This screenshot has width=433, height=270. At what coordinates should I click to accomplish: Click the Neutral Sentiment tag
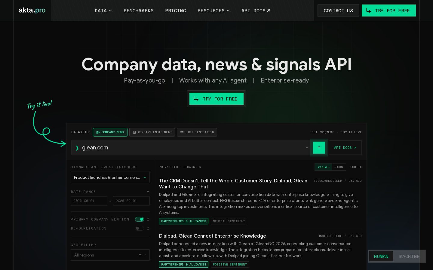[229, 221]
